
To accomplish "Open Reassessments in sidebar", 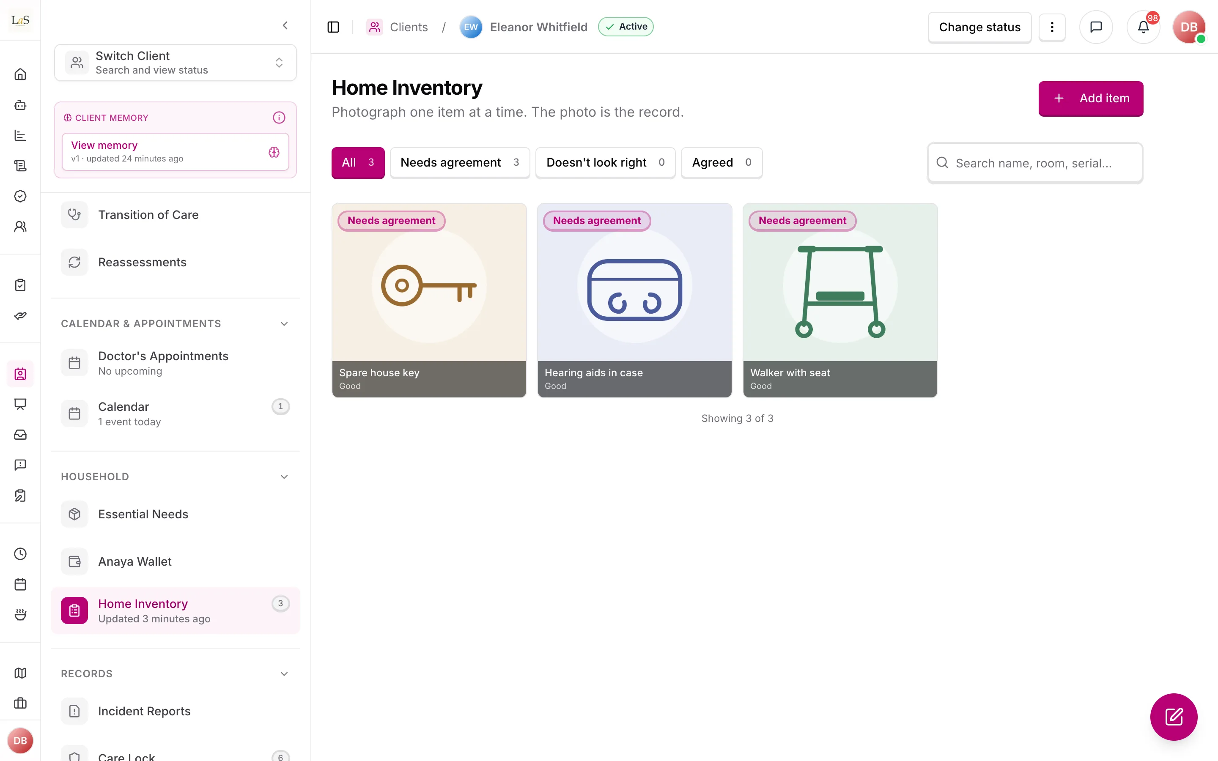I will click(175, 262).
